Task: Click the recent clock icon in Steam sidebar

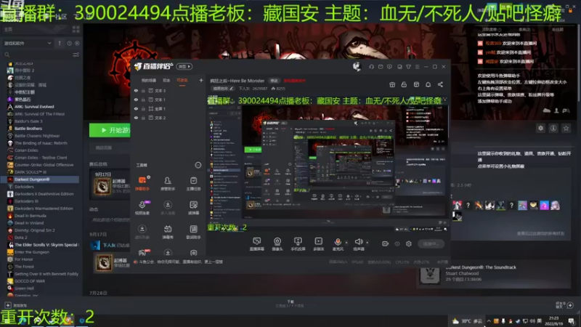Action: pyautogui.click(x=69, y=44)
